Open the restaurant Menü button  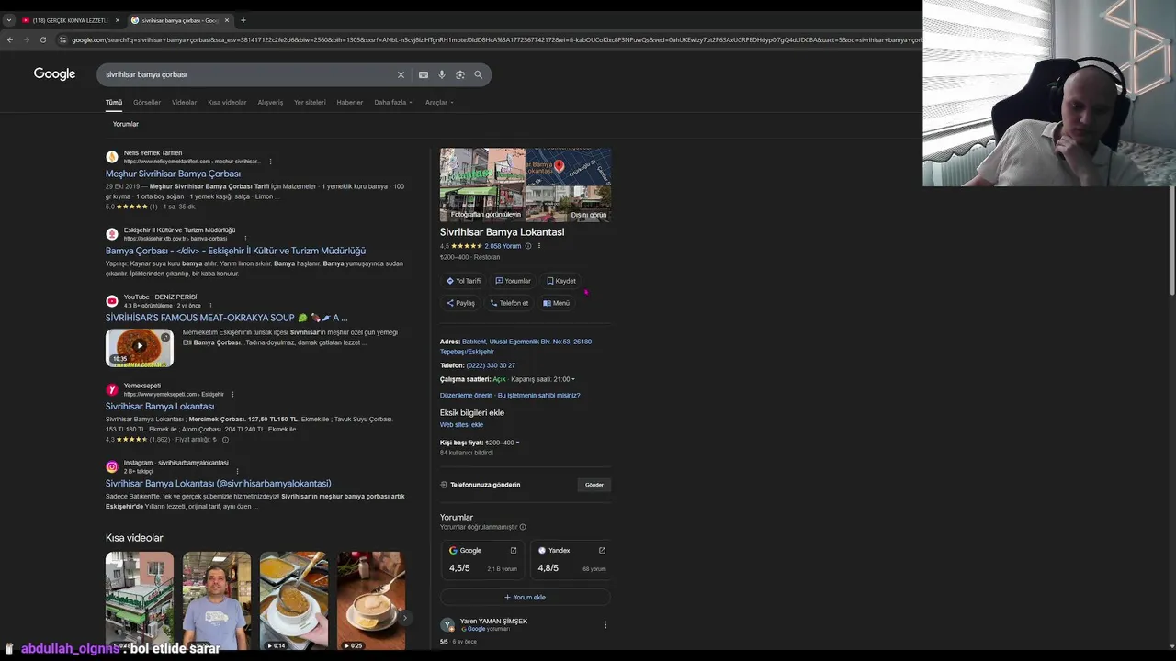tap(557, 303)
